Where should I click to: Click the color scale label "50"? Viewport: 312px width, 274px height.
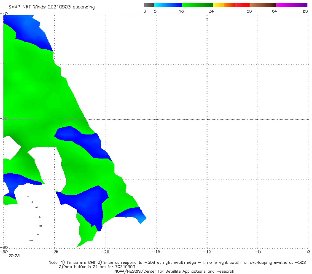(x=249, y=11)
